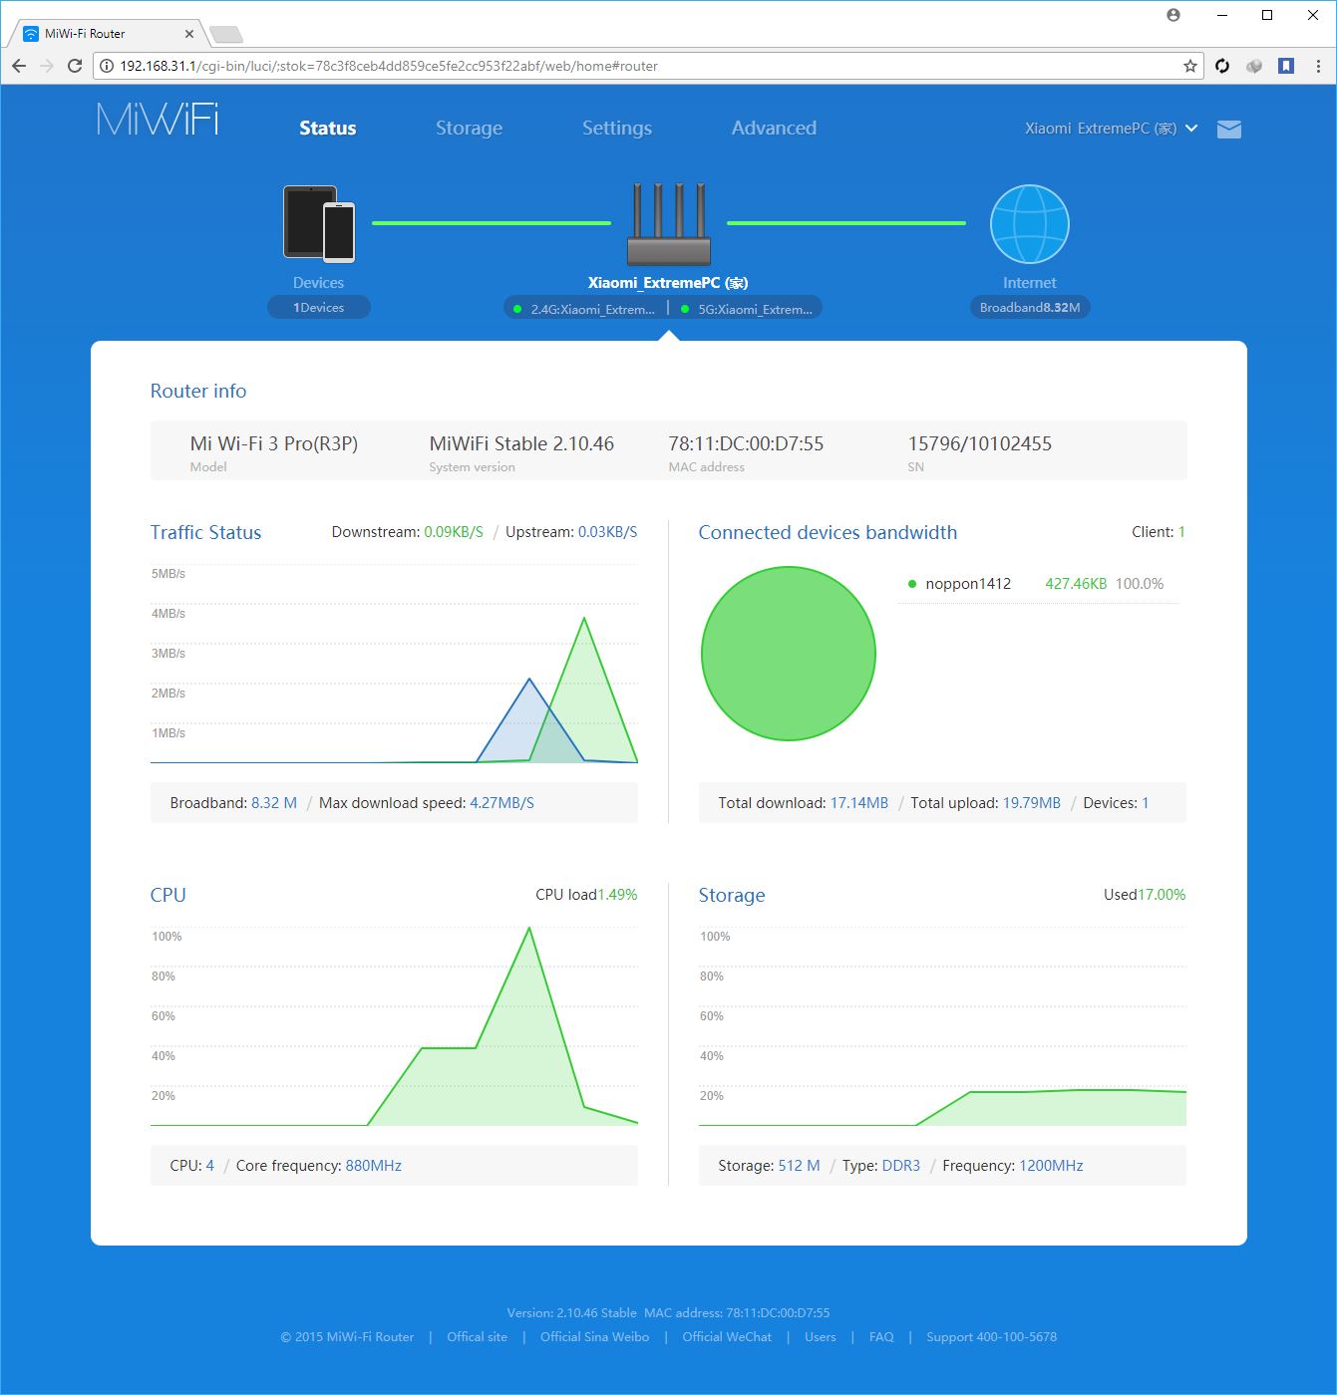
Task: Click the MiWiFi Stable 2.10.46 version
Action: (521, 443)
